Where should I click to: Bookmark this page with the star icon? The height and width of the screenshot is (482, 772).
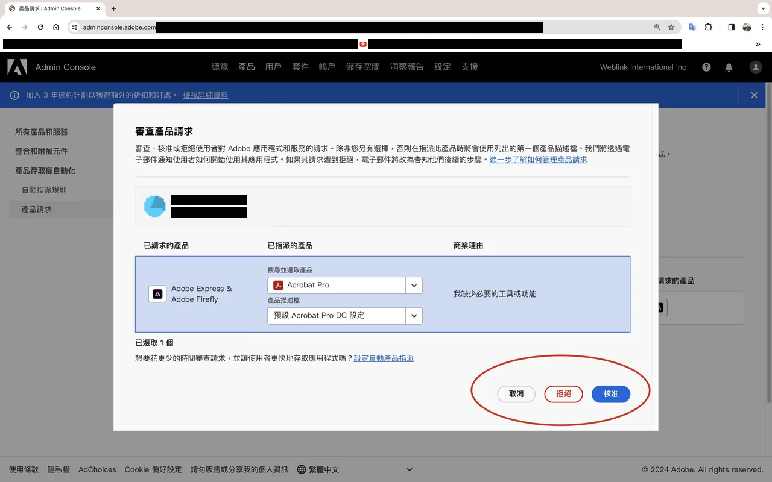coord(671,27)
